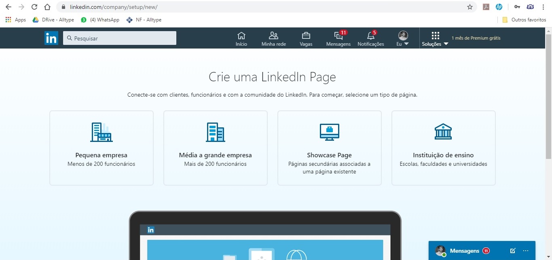Click the Eu profile avatar
Image resolution: width=552 pixels, height=260 pixels.
403,35
